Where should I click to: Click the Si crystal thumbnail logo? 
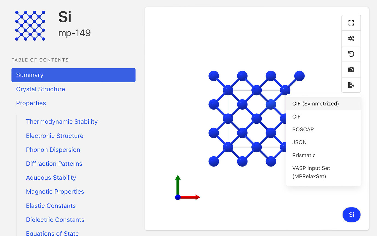point(30,26)
